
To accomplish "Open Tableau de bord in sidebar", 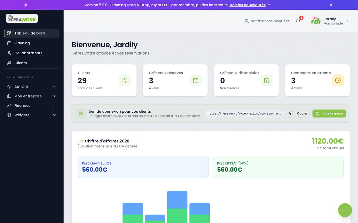I will point(32,33).
